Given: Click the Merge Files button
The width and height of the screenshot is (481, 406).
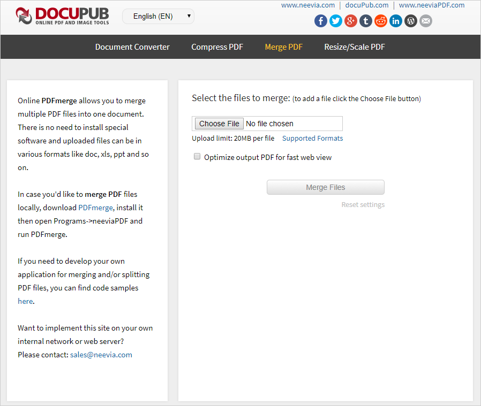Looking at the screenshot, I should [326, 187].
